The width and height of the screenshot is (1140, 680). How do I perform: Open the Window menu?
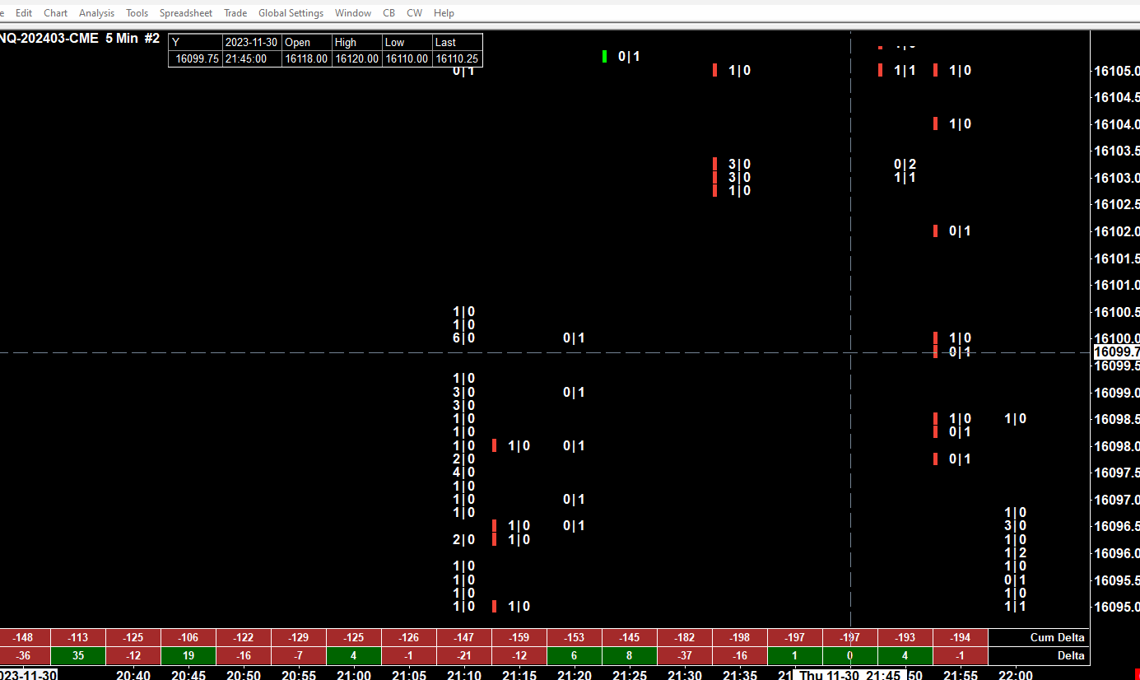click(x=353, y=13)
